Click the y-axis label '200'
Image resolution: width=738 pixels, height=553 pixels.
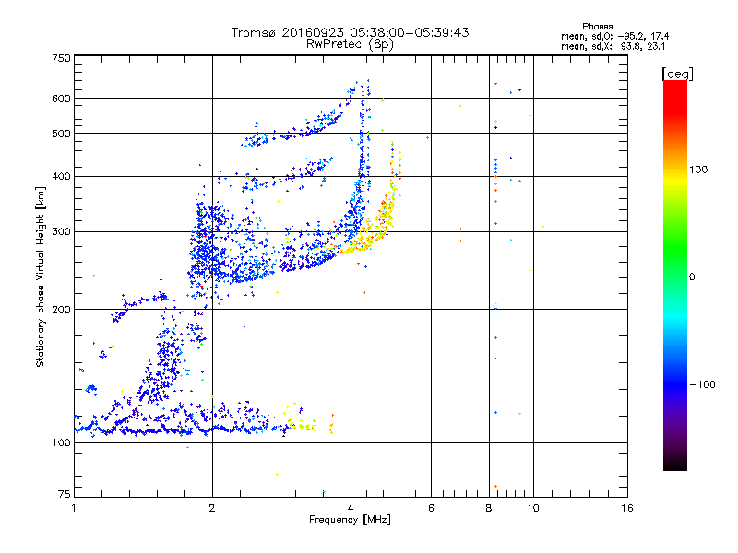pos(61,310)
